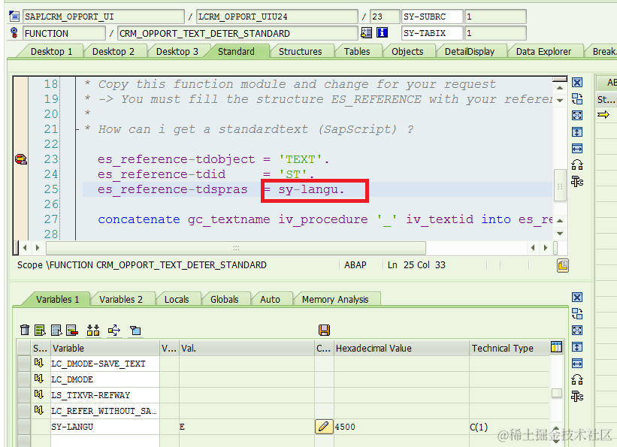Open the tools icon below the editor headset
The image size is (617, 447).
point(577,181)
